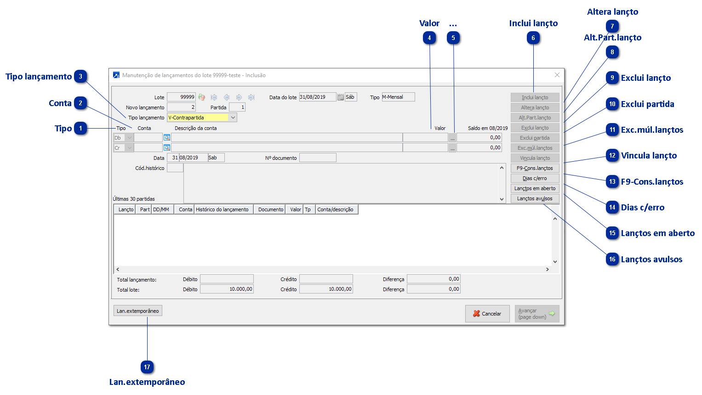This screenshot has width=702, height=395.
Task: Click the Total lote Crédito field
Action: point(326,289)
